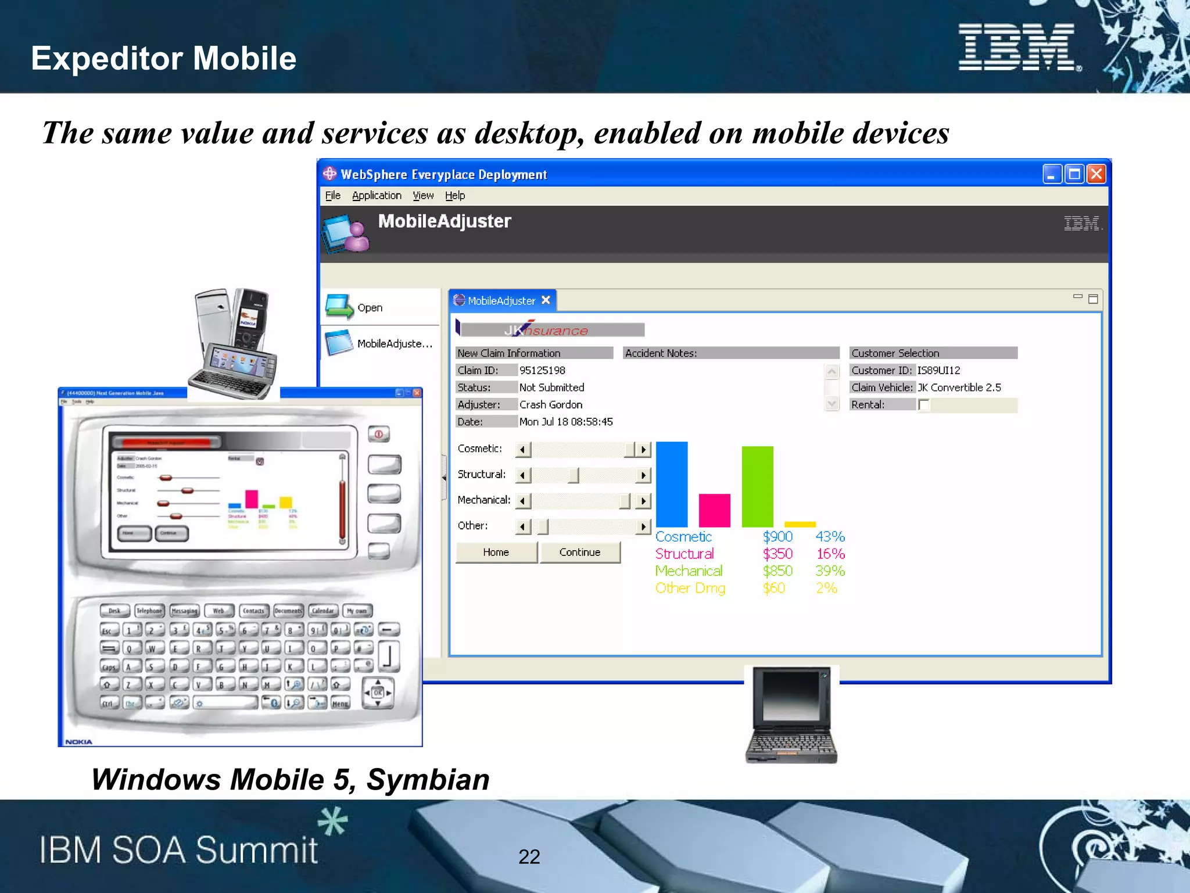Viewport: 1190px width, 893px height.
Task: Click the Desk key on Nokia keyboard
Action: pos(114,611)
